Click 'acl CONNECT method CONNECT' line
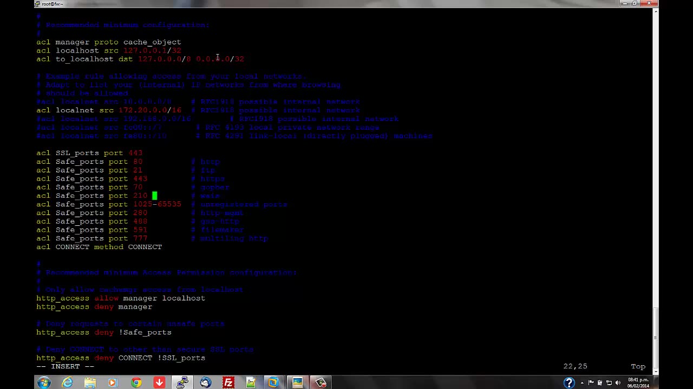693x389 pixels. point(99,247)
